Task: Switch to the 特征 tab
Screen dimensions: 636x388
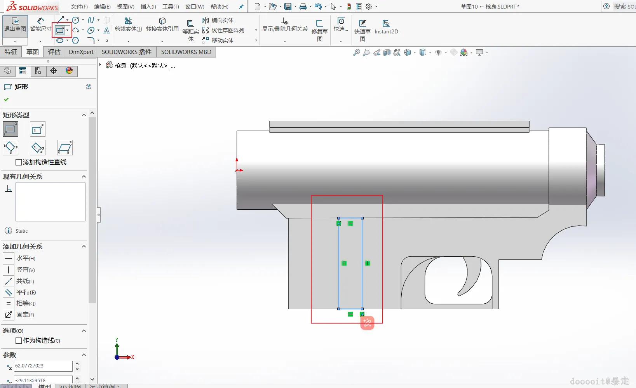Action: [x=11, y=52]
